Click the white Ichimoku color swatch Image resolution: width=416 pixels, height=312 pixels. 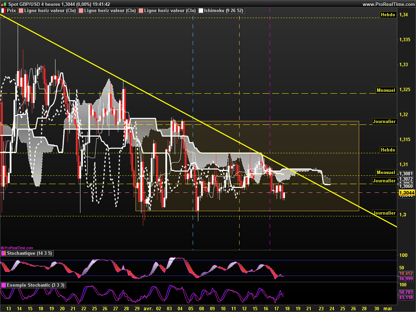(200, 11)
